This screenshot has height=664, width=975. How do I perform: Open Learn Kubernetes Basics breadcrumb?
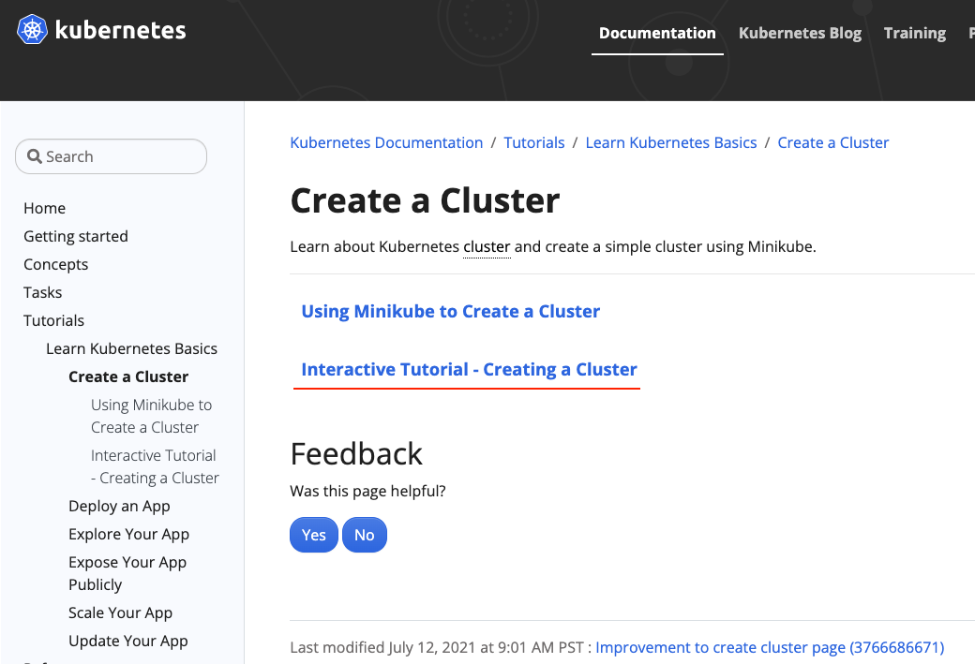670,142
